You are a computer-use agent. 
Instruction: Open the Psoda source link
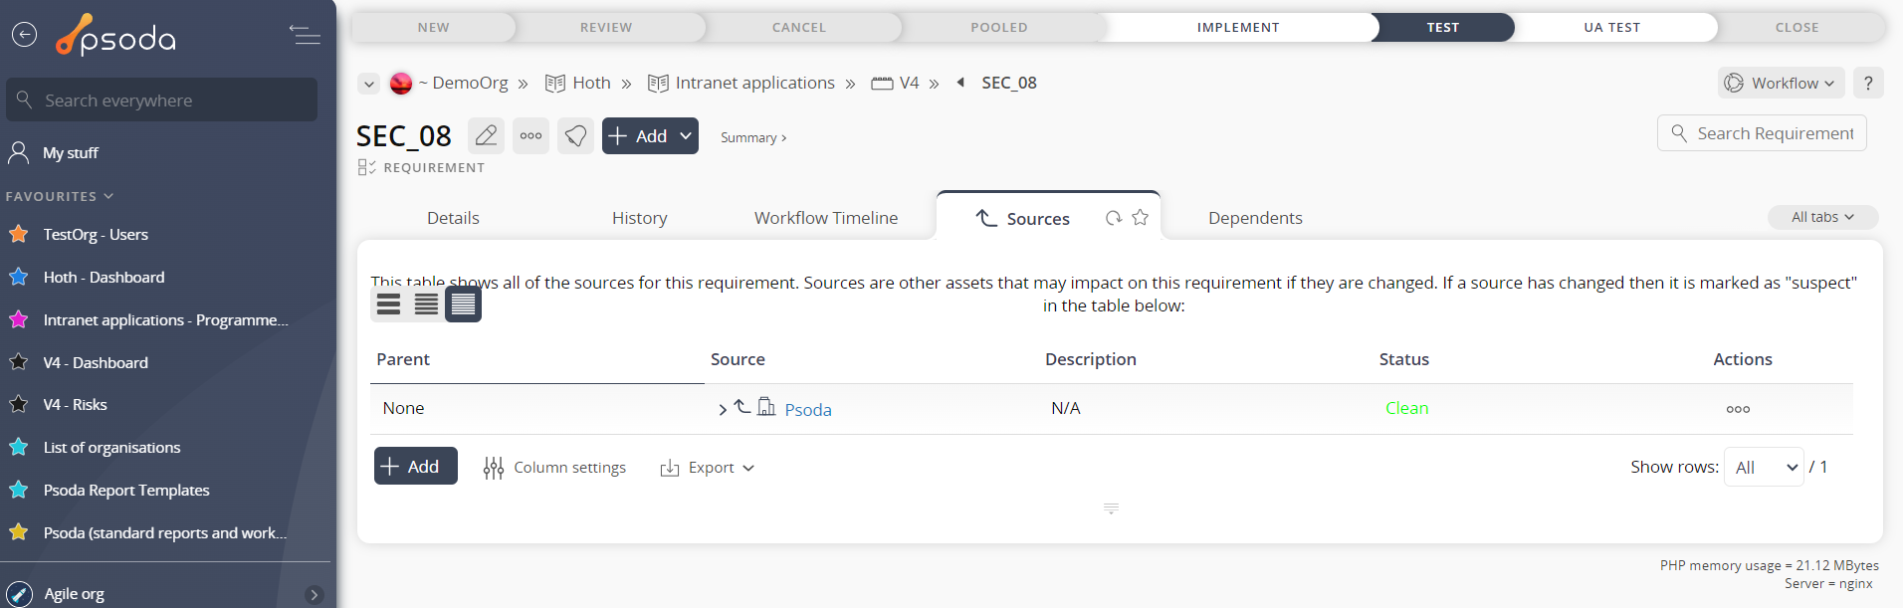tap(808, 410)
